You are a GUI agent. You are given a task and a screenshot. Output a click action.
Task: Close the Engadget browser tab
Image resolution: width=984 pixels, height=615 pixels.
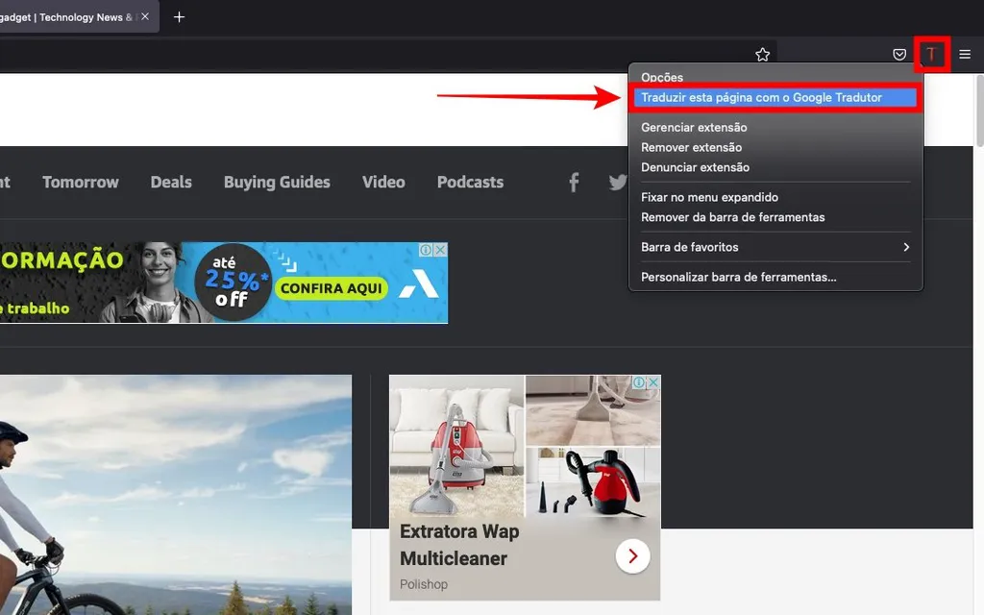[x=145, y=17]
